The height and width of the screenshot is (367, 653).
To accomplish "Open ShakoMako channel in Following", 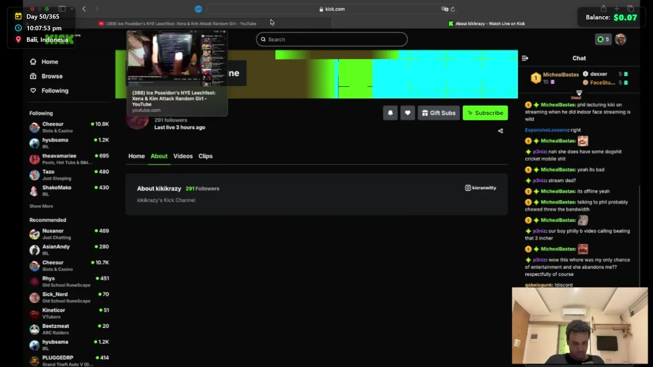I will point(69,190).
